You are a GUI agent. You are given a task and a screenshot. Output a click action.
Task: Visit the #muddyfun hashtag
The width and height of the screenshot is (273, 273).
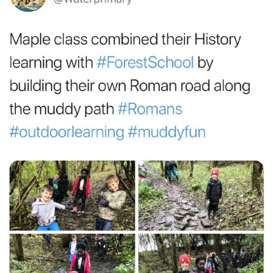pos(167,132)
